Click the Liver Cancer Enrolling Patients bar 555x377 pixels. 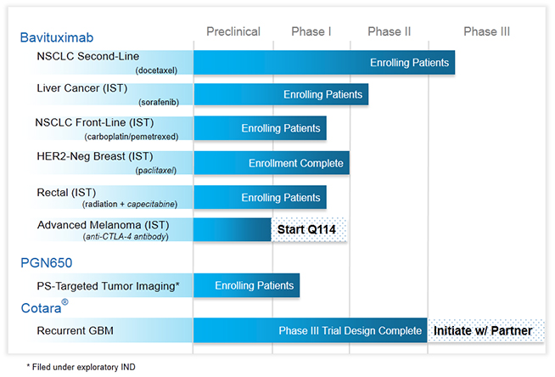(281, 94)
